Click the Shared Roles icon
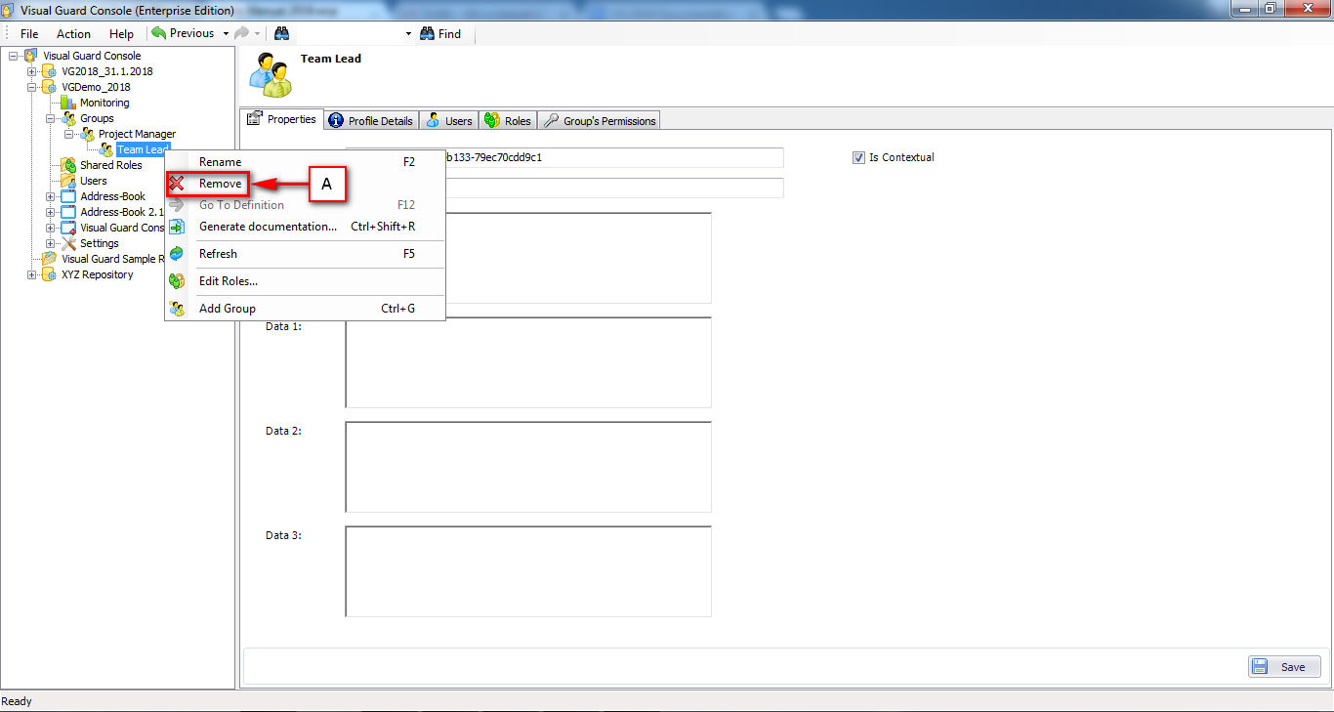Image resolution: width=1334 pixels, height=712 pixels. [66, 165]
